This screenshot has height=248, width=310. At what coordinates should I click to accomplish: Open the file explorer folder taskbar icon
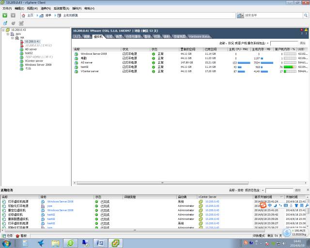pyautogui.click(x=56, y=243)
